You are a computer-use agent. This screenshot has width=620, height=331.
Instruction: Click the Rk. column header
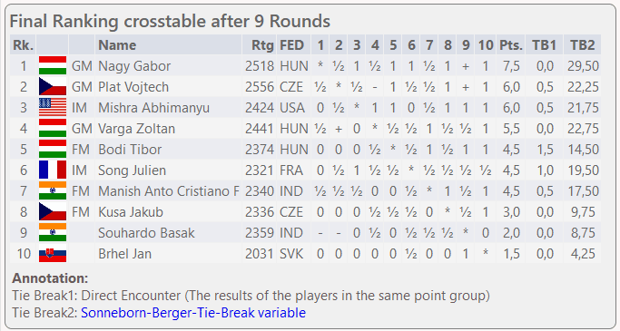pyautogui.click(x=24, y=45)
